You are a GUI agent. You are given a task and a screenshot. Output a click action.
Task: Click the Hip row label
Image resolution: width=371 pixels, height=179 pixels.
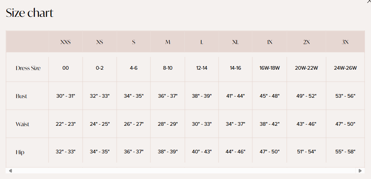(20, 152)
